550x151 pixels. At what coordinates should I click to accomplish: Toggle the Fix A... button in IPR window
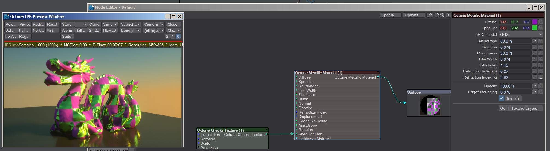click(11, 36)
